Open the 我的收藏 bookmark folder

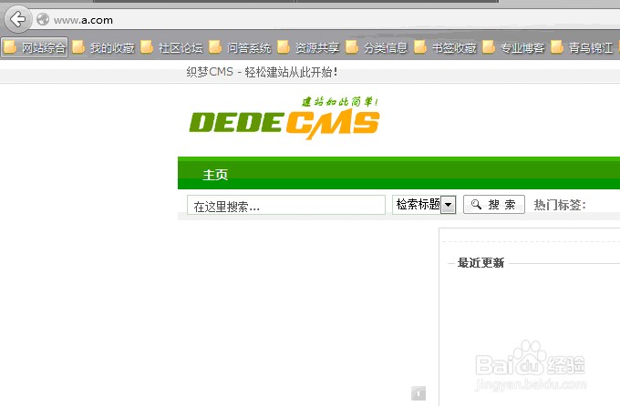point(104,47)
